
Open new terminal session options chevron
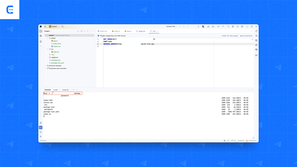click(x=76, y=90)
